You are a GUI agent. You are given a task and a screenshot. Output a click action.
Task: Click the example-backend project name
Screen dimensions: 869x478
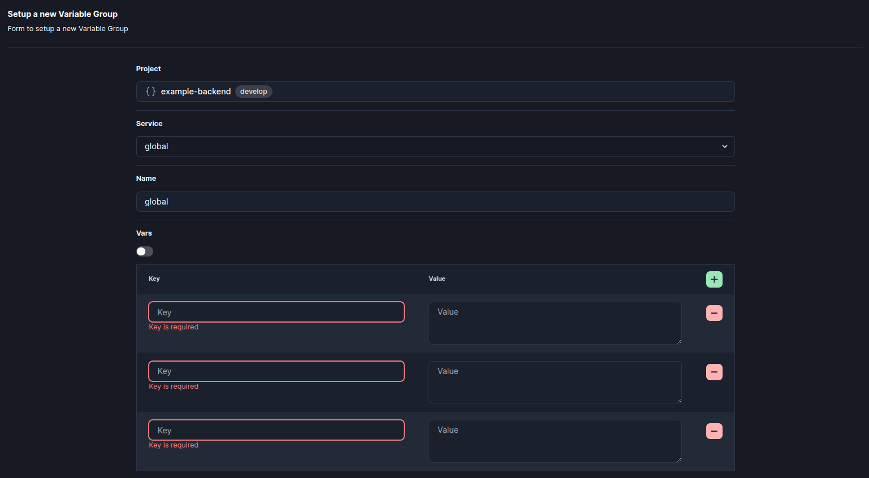196,92
